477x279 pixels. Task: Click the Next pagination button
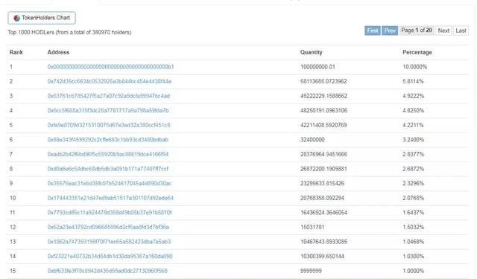click(x=443, y=31)
